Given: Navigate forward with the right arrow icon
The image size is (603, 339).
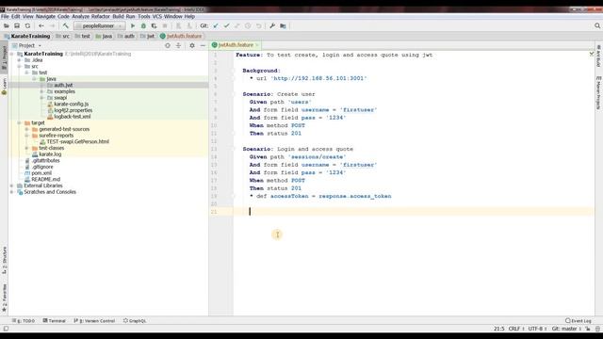Looking at the screenshot, I should [x=53, y=25].
